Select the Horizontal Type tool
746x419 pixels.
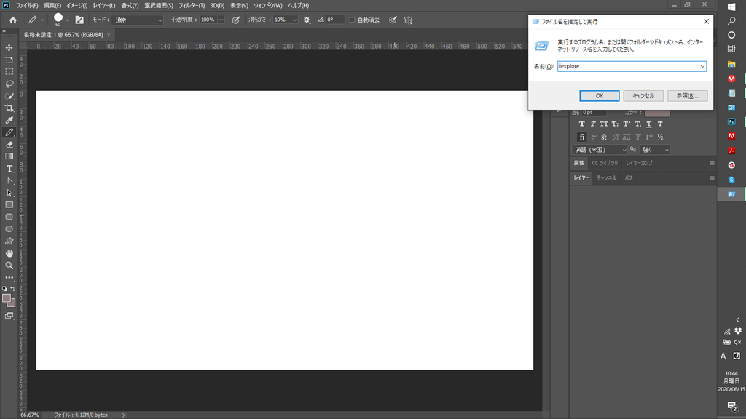coord(9,169)
